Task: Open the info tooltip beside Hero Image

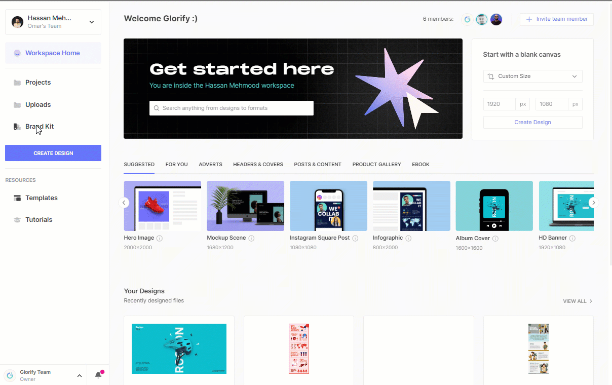Action: [159, 238]
